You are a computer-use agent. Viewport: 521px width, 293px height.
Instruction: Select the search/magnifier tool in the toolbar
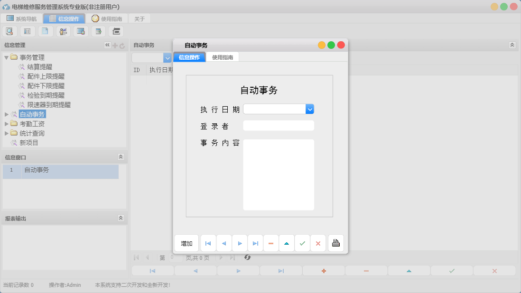[x=9, y=31]
